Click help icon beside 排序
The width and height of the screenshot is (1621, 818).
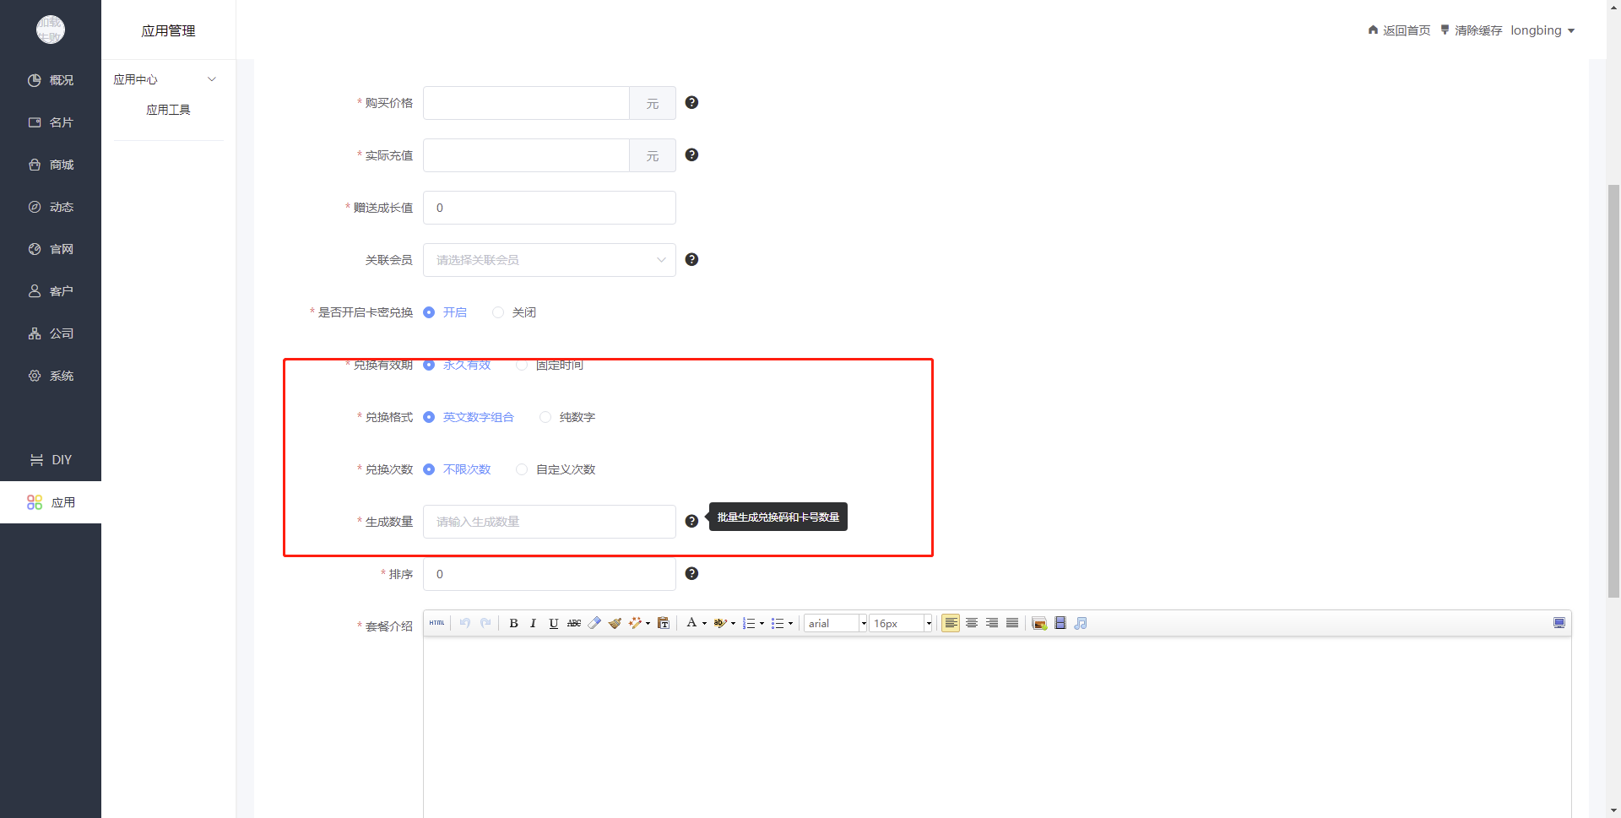tap(691, 573)
